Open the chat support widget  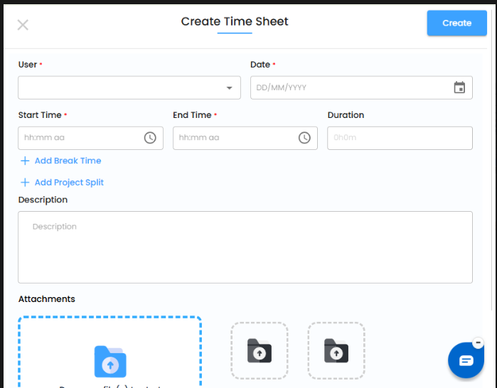pos(466,360)
